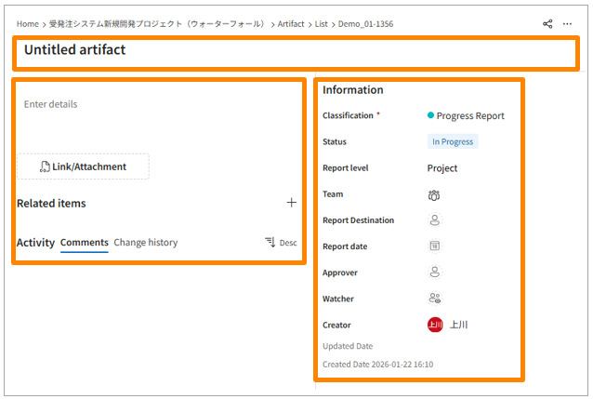This screenshot has width=593, height=399.
Task: Go to Home in breadcrumb
Action: (28, 23)
